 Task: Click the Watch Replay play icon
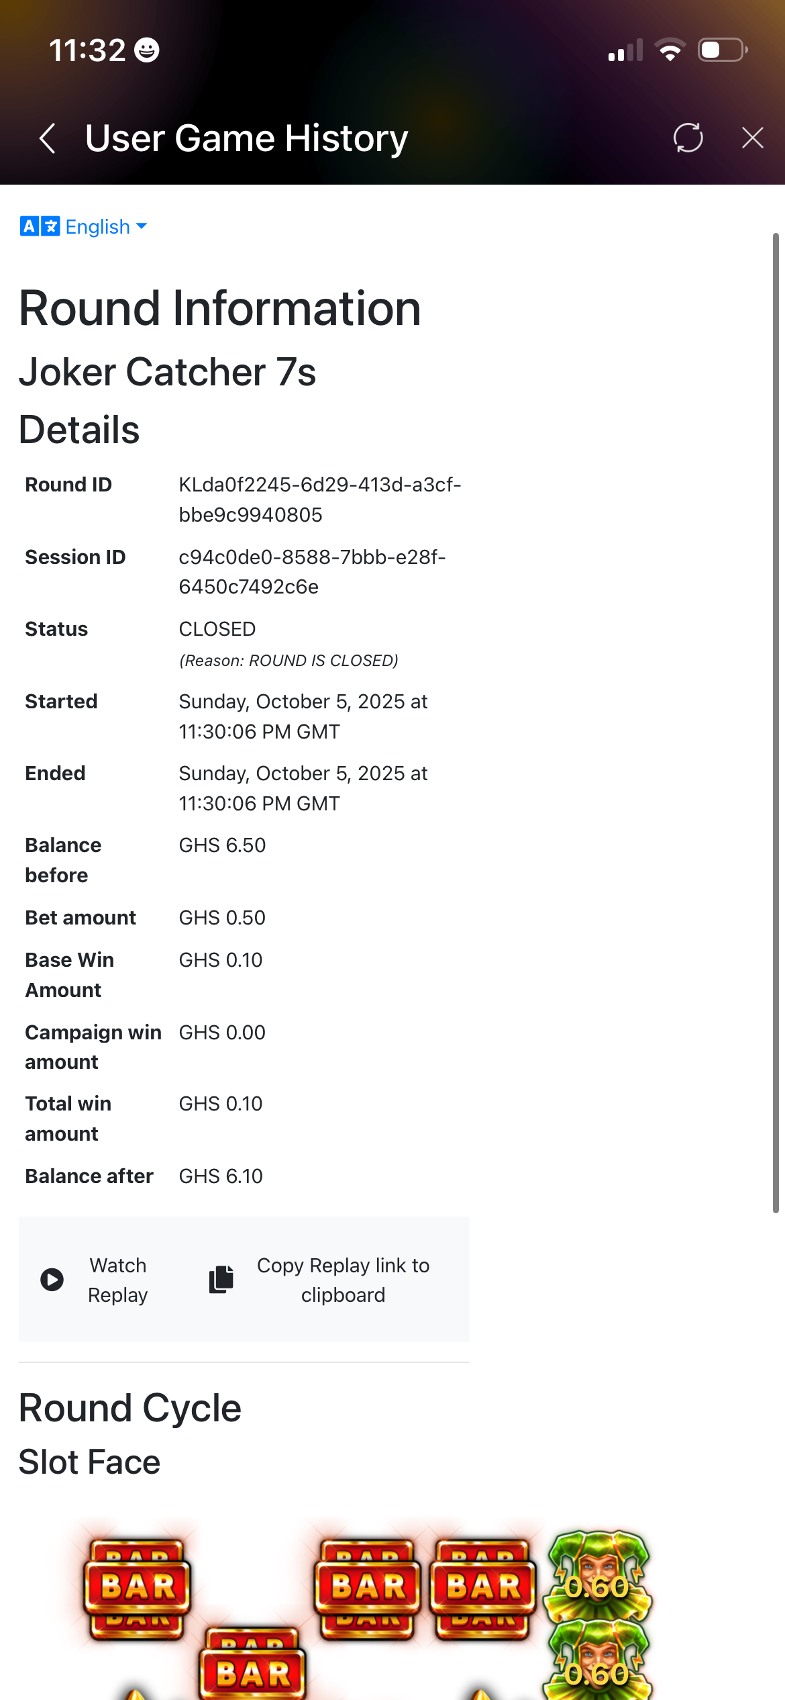click(52, 1280)
